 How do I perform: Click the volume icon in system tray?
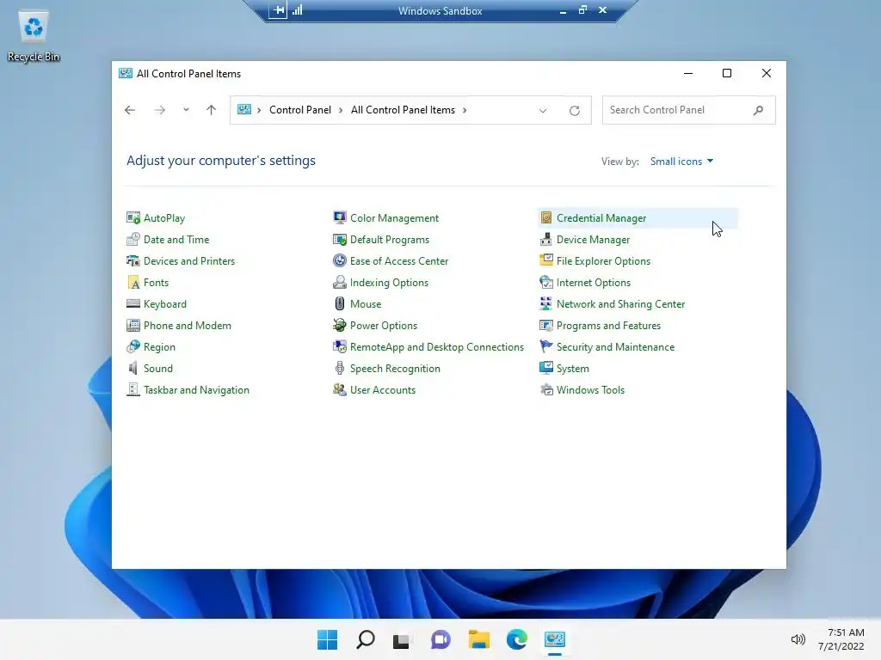pos(798,639)
